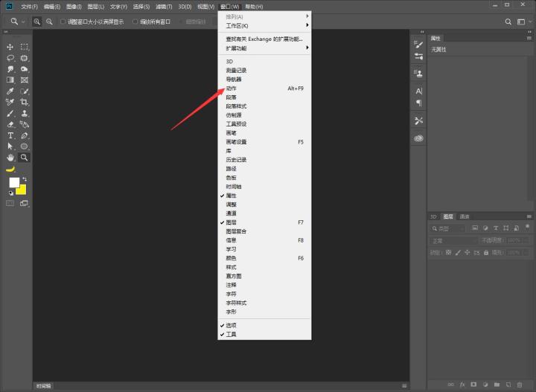The image size is (536, 392).
Task: Toggle the checked 工具 menu entry
Action: point(264,334)
